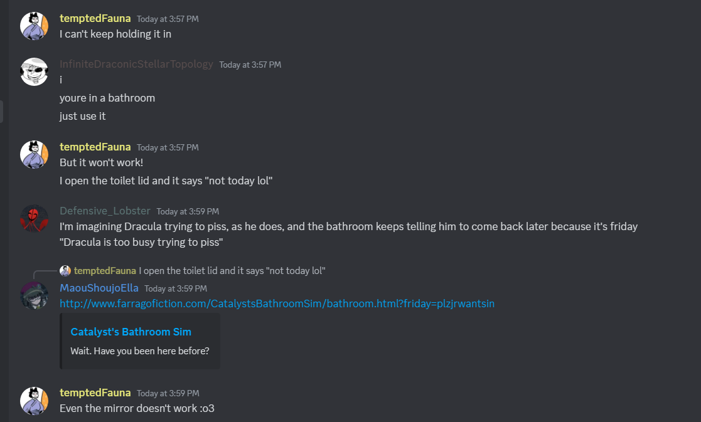Image resolution: width=701 pixels, height=422 pixels.
Task: Click temptedFauna's username above "But it won't work!"
Action: coord(95,147)
